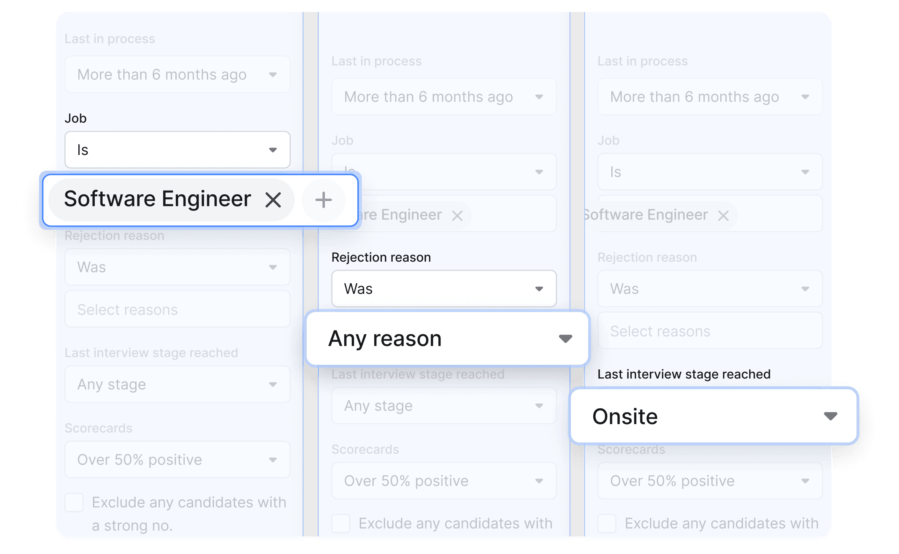The image size is (899, 554).
Task: Click the Any reason dropdown arrow
Action: pyautogui.click(x=565, y=339)
